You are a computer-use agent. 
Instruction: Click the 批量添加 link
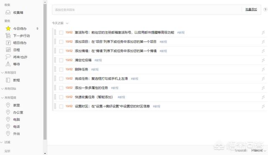[x=251, y=9]
